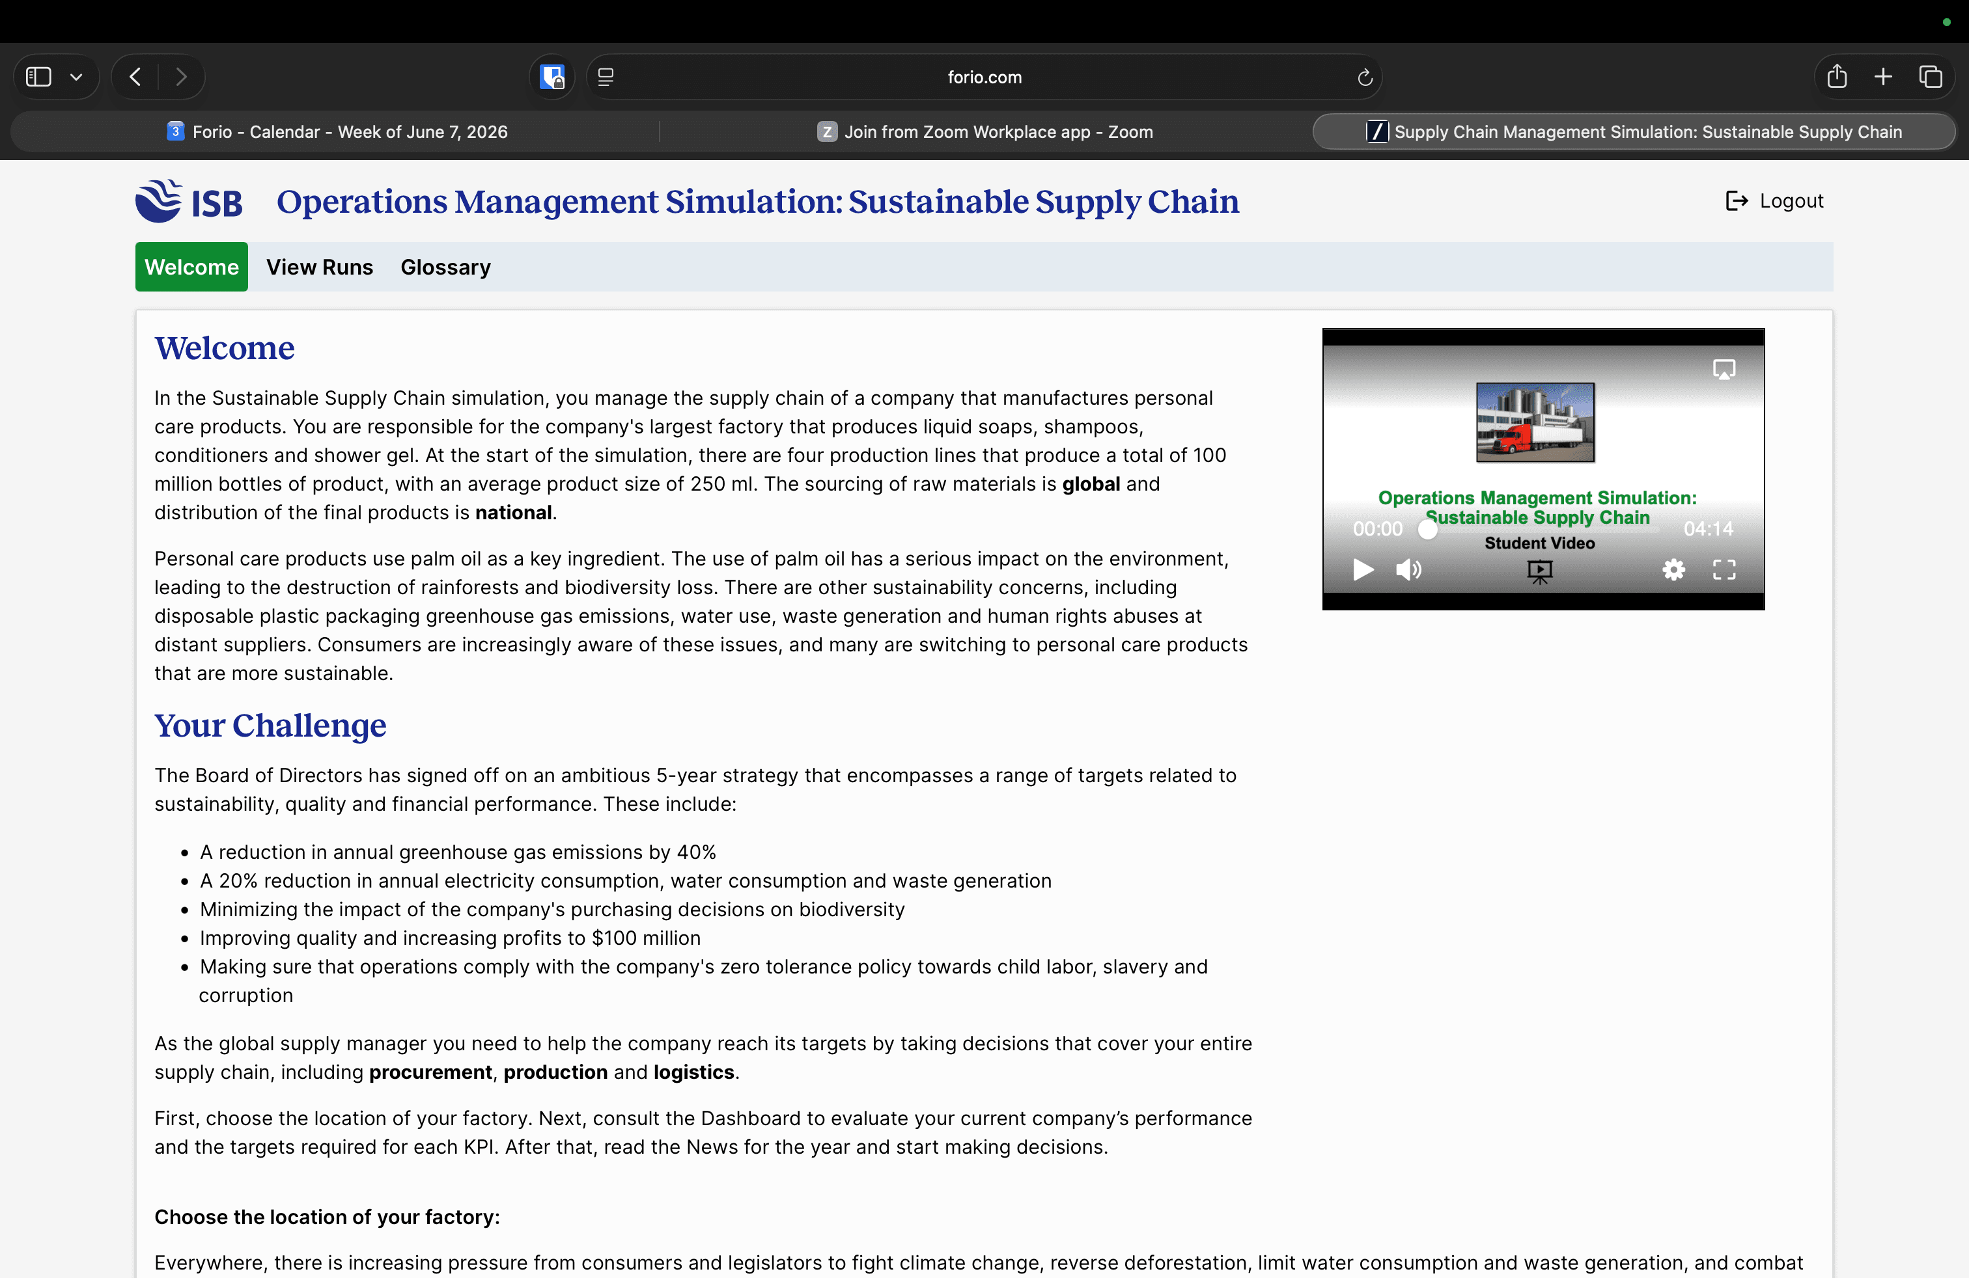Click the bold word global
1969x1278 pixels.
1091,483
